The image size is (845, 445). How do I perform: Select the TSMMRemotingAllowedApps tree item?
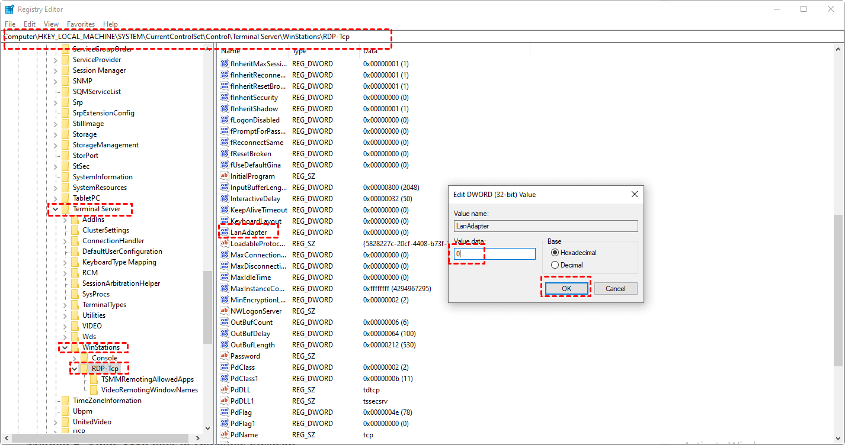147,379
